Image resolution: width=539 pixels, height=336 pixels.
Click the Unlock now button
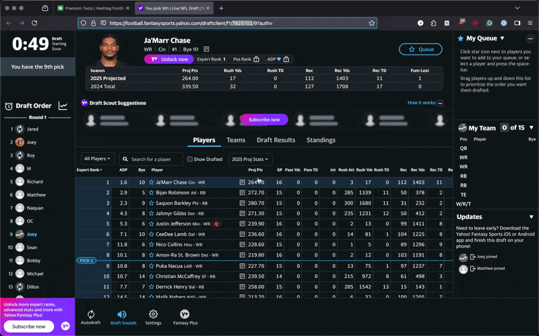point(169,59)
